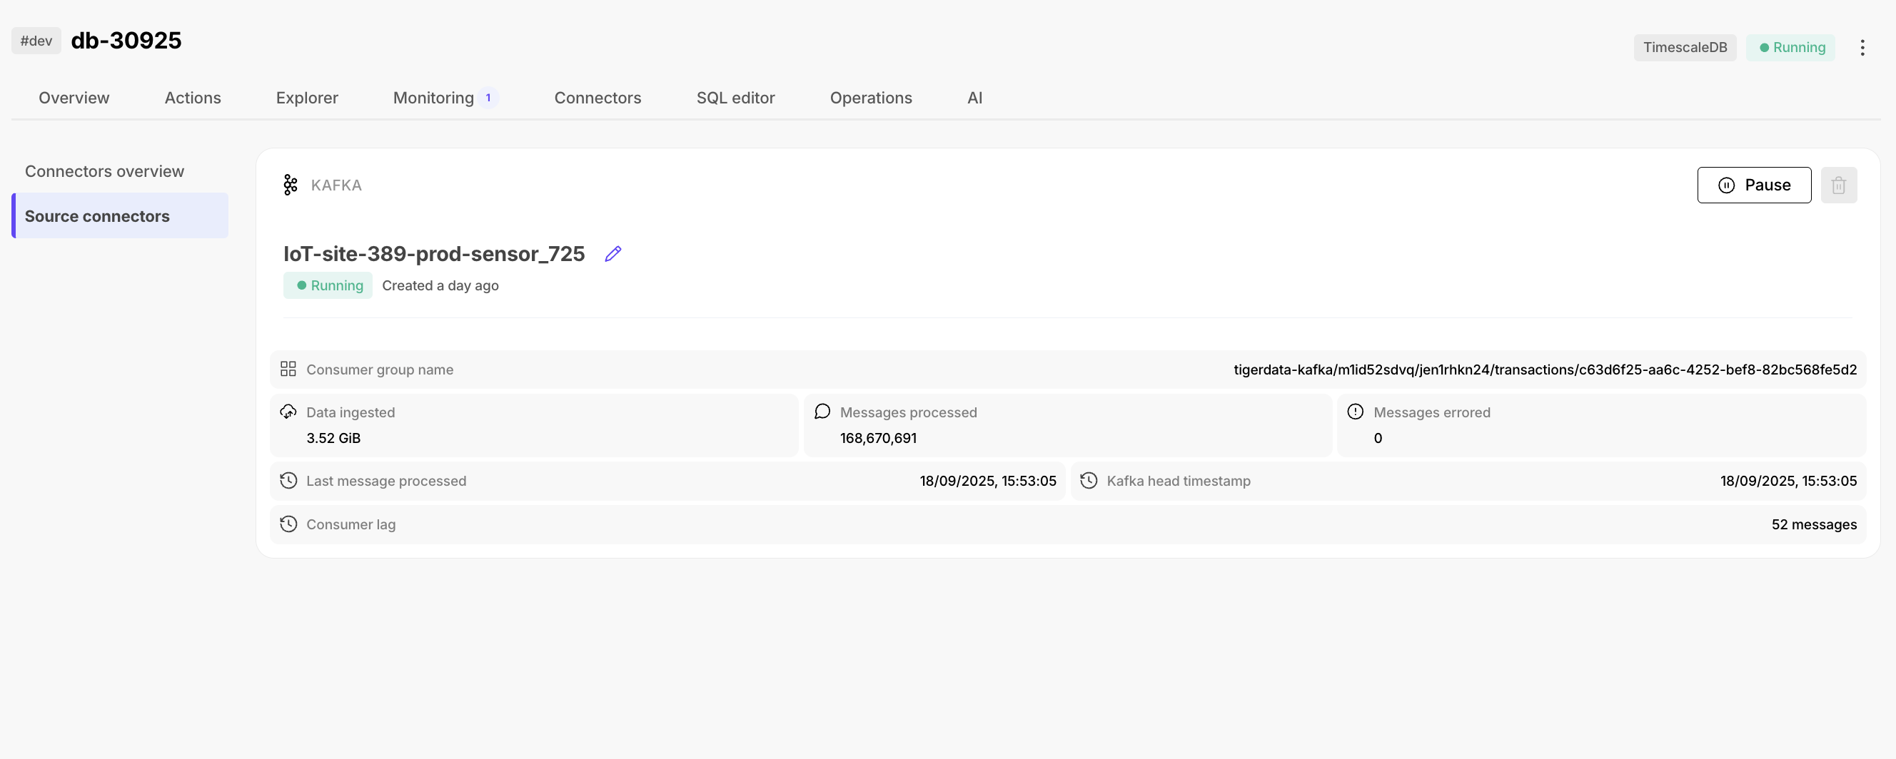Select Source connectors in sidebar
Image resolution: width=1896 pixels, height=759 pixels.
(97, 216)
